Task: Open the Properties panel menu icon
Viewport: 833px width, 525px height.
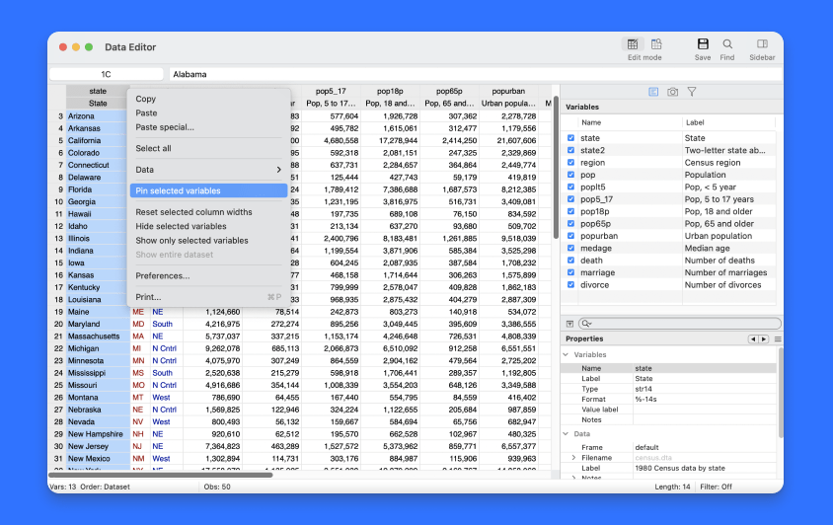Action: click(x=778, y=339)
